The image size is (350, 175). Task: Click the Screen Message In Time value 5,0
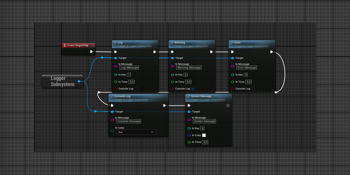coord(205,142)
